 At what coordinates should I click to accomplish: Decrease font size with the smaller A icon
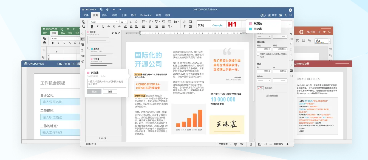pyautogui.click(x=136, y=22)
